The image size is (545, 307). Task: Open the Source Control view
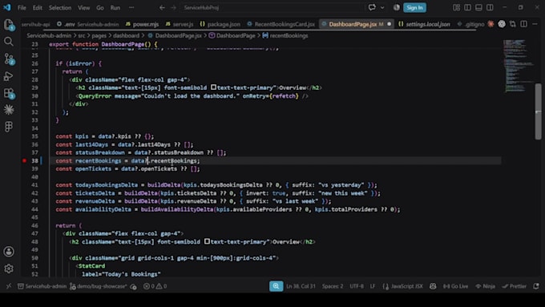[9, 59]
